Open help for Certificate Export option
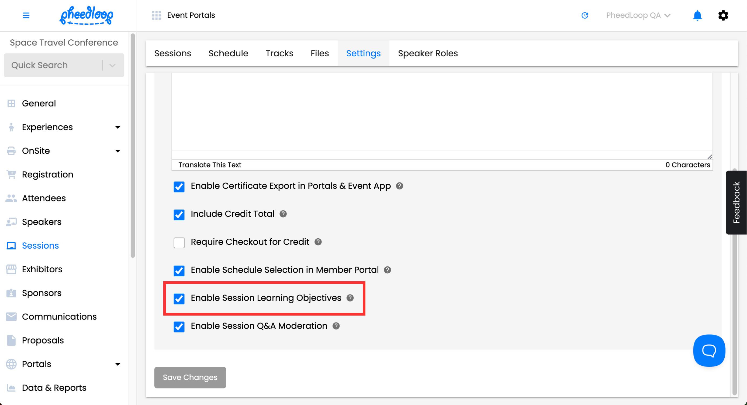The image size is (747, 405). (399, 186)
